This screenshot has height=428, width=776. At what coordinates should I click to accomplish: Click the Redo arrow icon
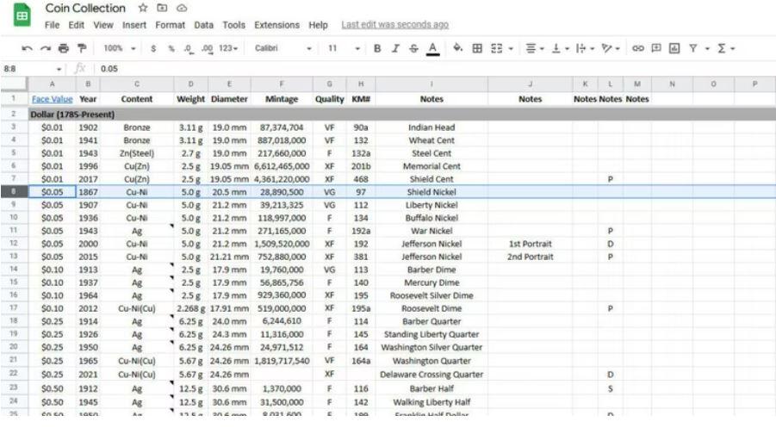click(46, 49)
